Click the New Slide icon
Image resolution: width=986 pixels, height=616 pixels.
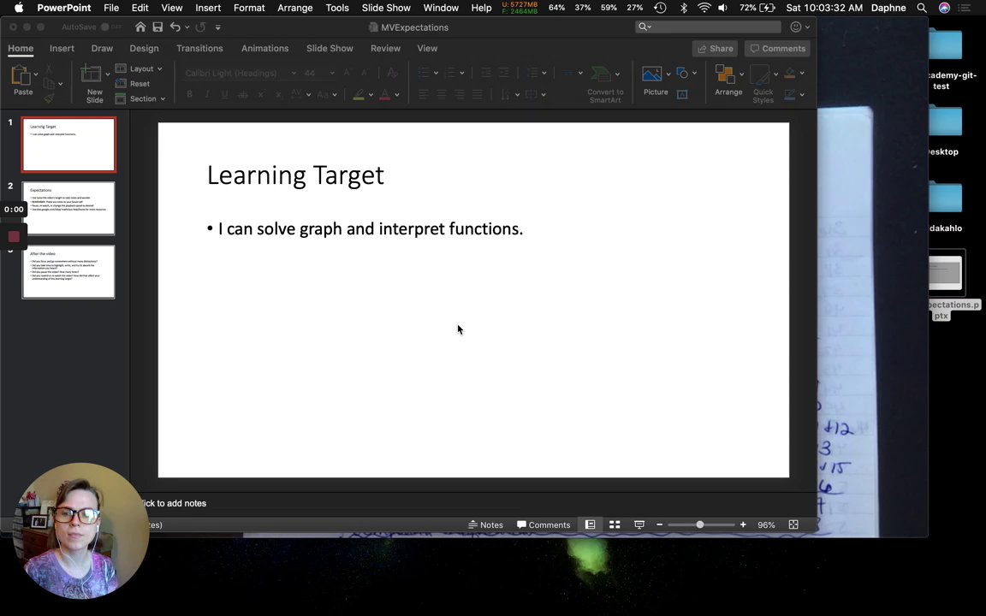click(92, 74)
